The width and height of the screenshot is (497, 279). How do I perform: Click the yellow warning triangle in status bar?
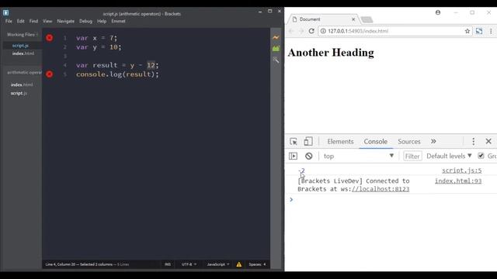click(238, 264)
